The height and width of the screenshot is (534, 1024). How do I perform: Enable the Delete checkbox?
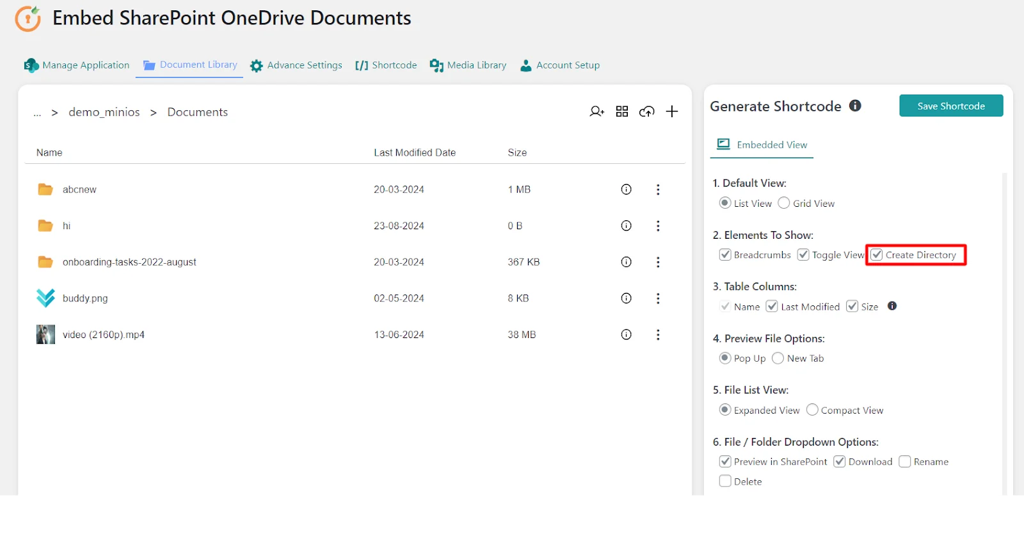[x=725, y=481]
